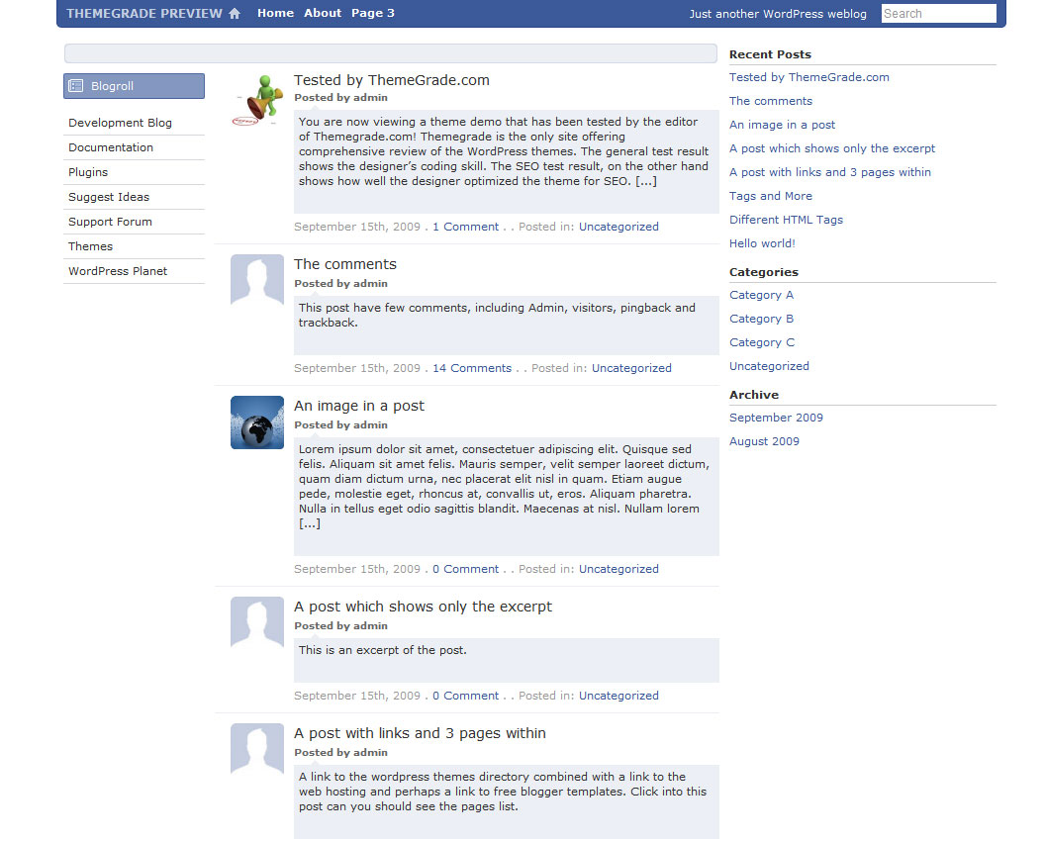Image resolution: width=1045 pixels, height=842 pixels.
Task: Click into the Search field
Action: pyautogui.click(x=938, y=13)
